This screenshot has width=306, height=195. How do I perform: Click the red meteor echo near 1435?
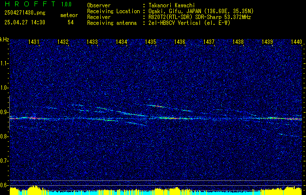click(159, 106)
